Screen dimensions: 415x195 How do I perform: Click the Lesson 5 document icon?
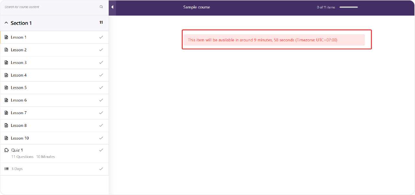(6, 88)
